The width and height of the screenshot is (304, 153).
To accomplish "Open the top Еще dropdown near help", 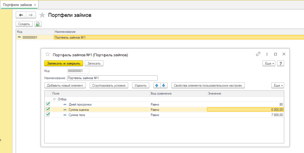I will click(x=269, y=63).
